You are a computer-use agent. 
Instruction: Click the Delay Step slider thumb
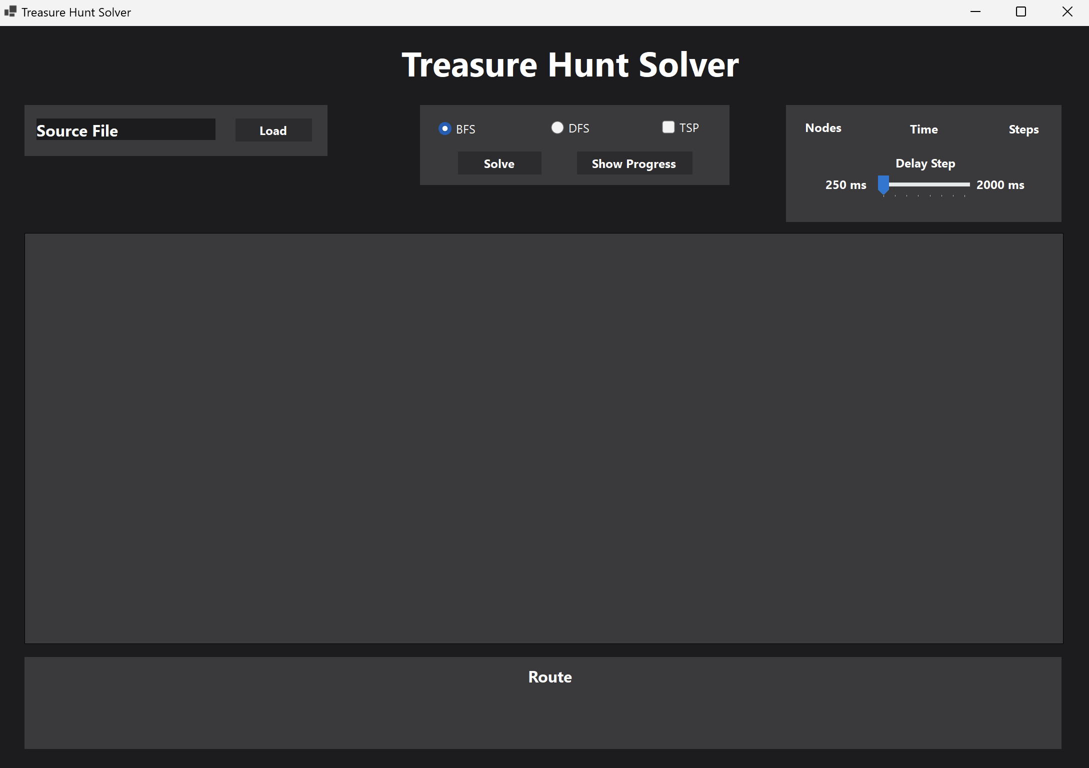pos(883,184)
